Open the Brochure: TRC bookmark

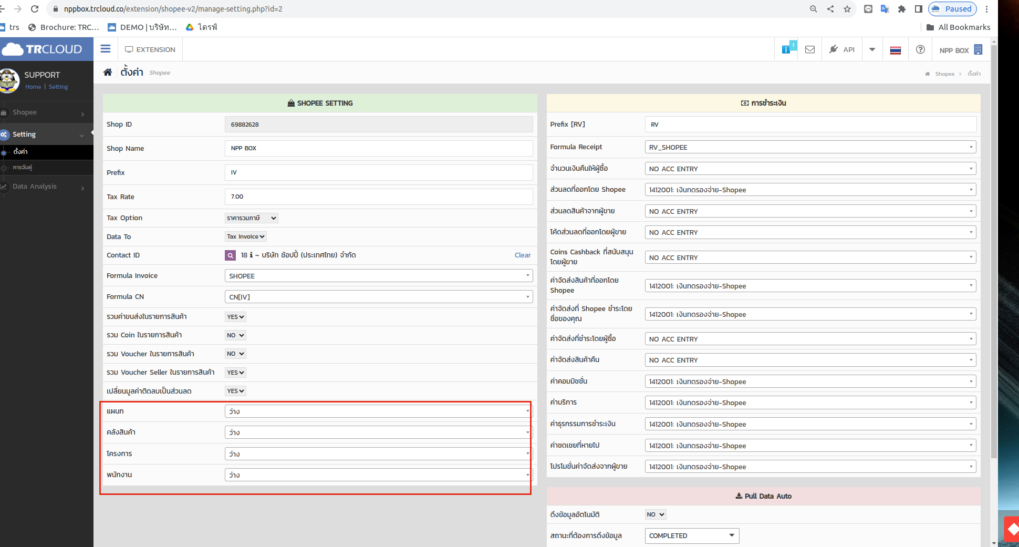[64, 27]
